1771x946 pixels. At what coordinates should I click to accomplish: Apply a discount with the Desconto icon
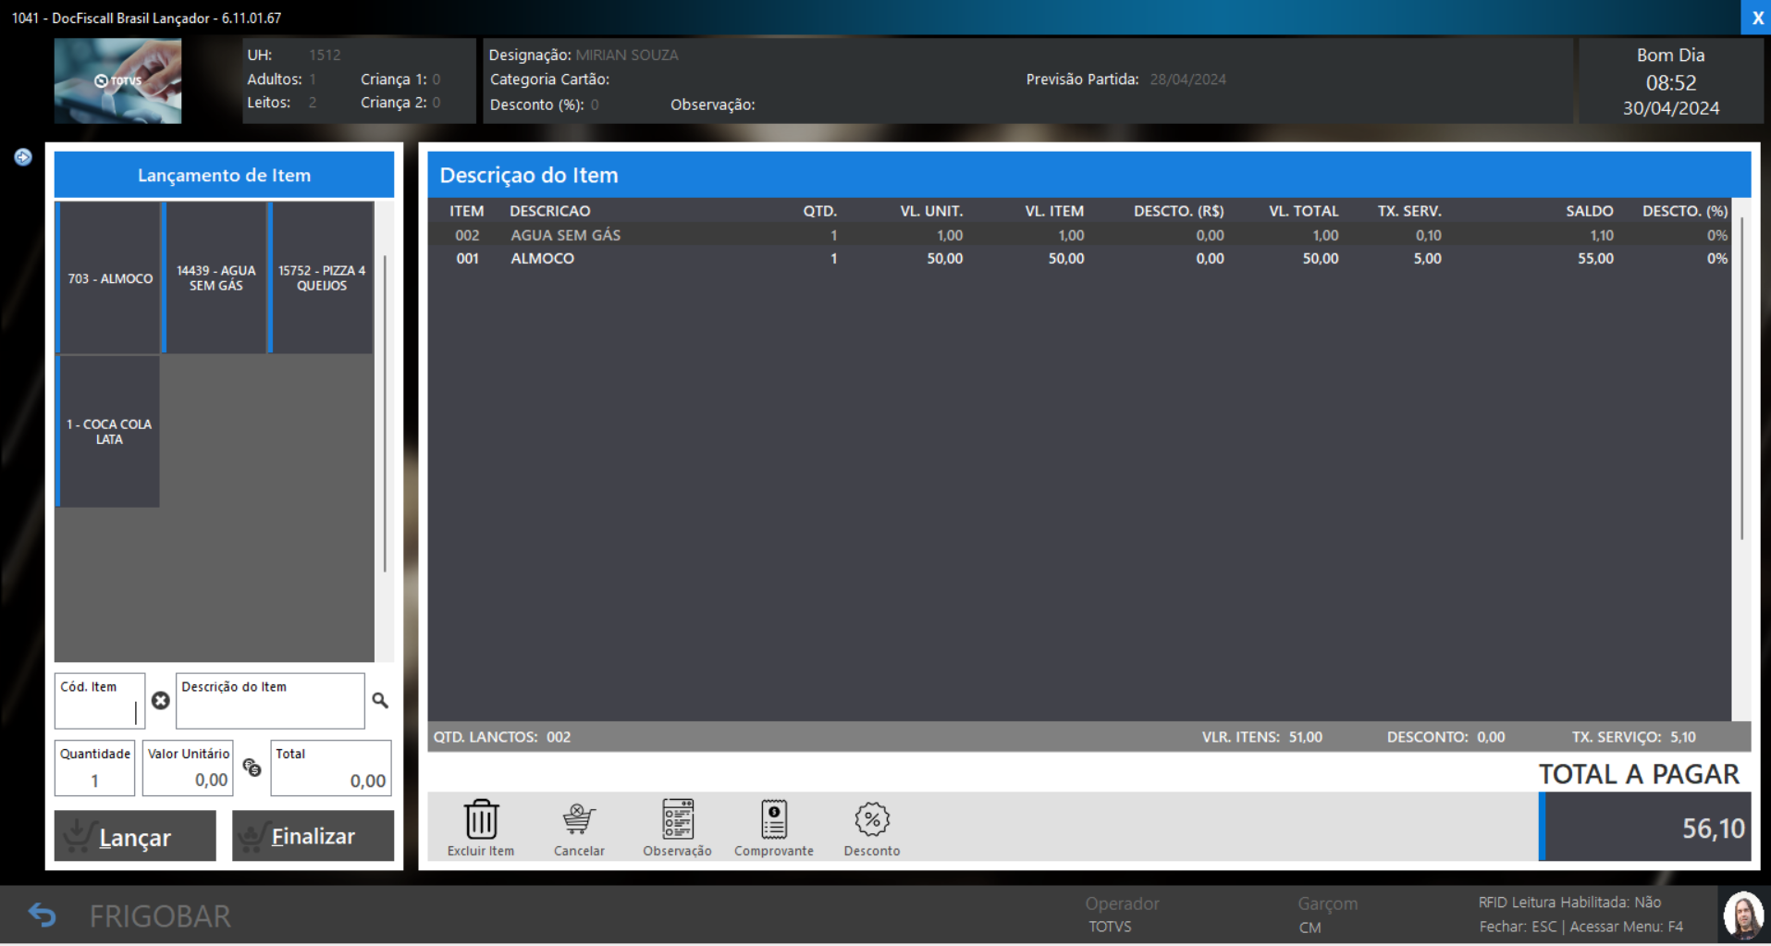pyautogui.click(x=872, y=819)
